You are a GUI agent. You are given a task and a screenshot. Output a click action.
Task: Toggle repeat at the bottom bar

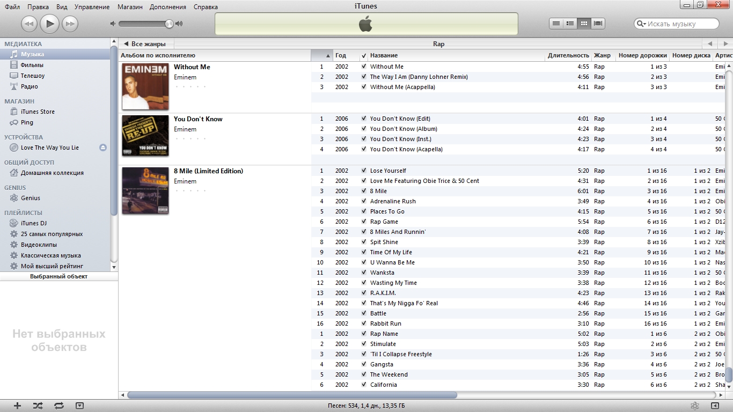tap(59, 406)
